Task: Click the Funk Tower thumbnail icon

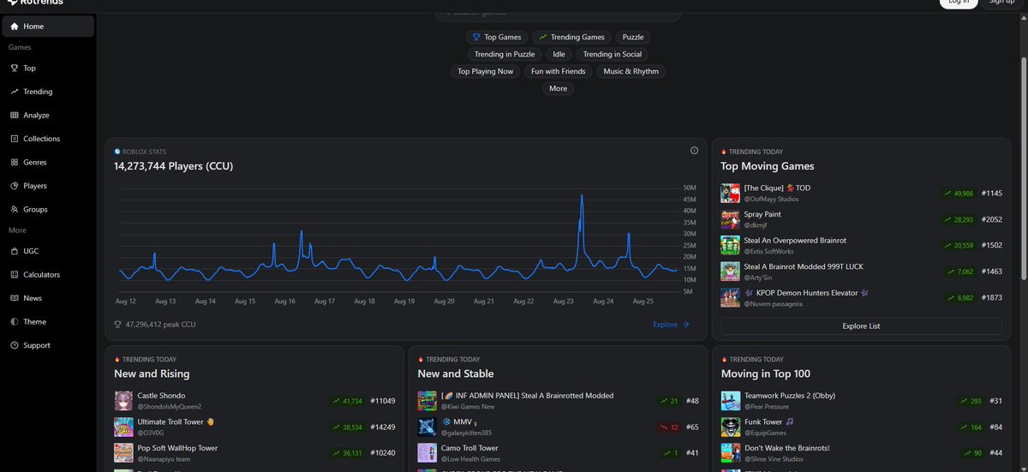Action: point(730,427)
